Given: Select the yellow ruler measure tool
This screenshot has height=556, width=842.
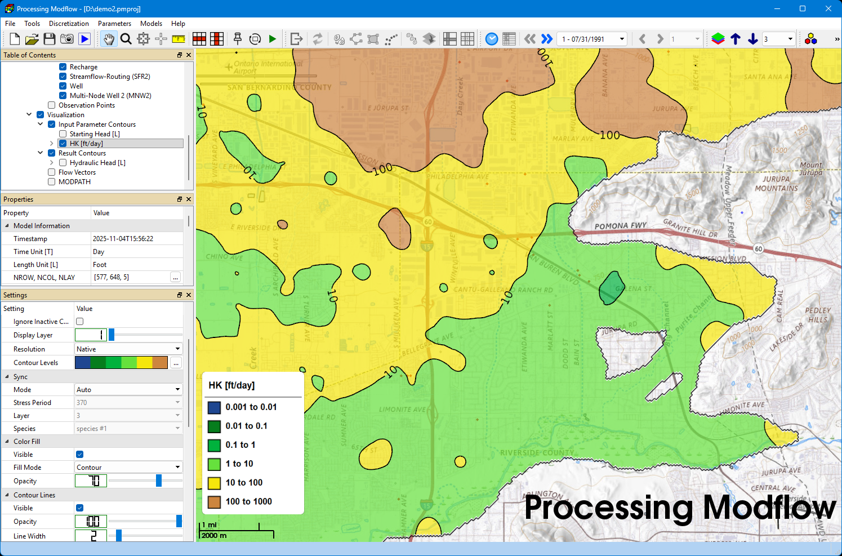Looking at the screenshot, I should click(x=179, y=39).
